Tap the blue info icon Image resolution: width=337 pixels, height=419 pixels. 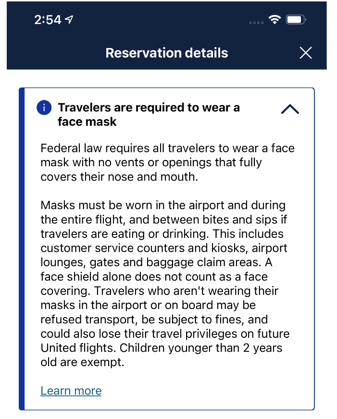pos(44,108)
